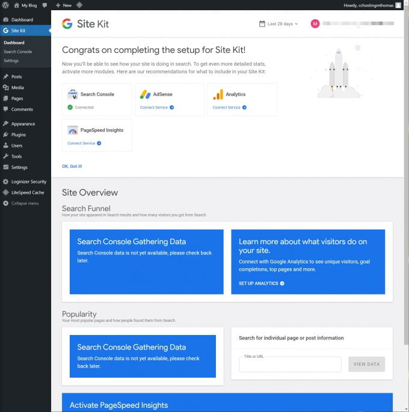Viewport: 409px width, 412px height.
Task: Open the + New content menu
Action: click(63, 5)
